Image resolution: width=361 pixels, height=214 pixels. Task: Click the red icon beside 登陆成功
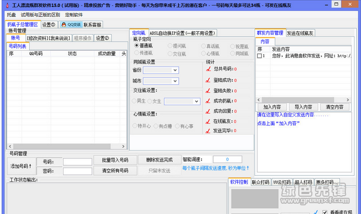(x=208, y=81)
